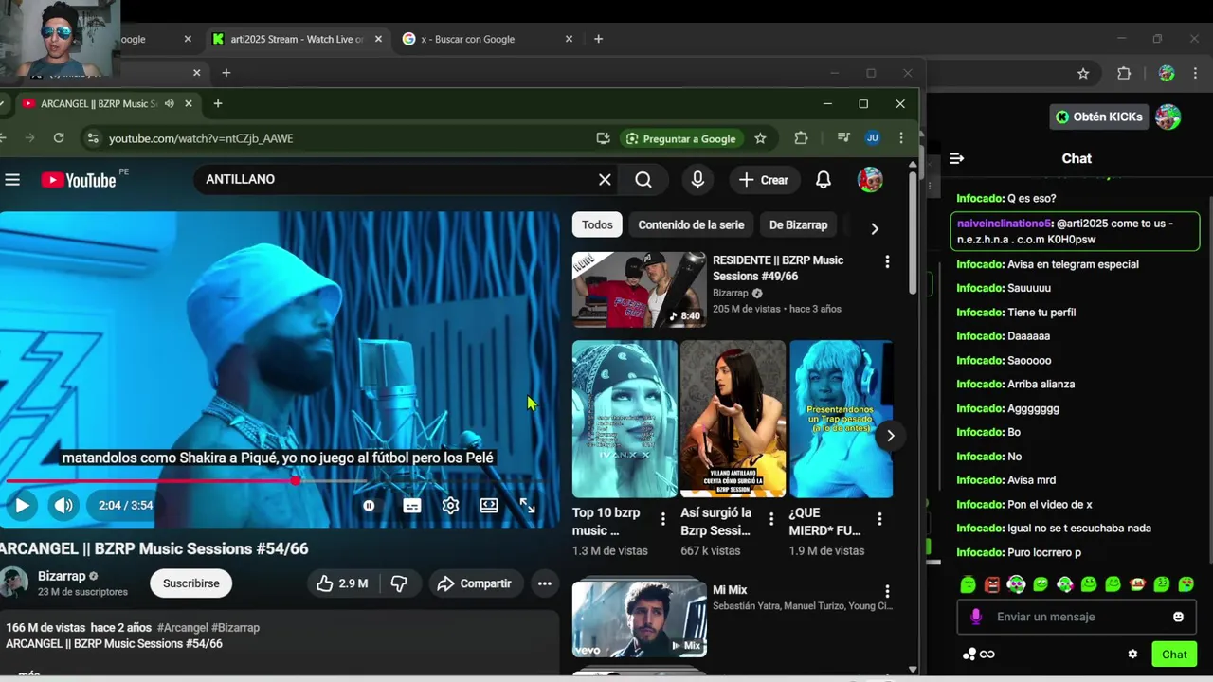Open the Mi Mix playlist thumbnail
Viewport: 1213px width, 682px height.
coord(639,619)
